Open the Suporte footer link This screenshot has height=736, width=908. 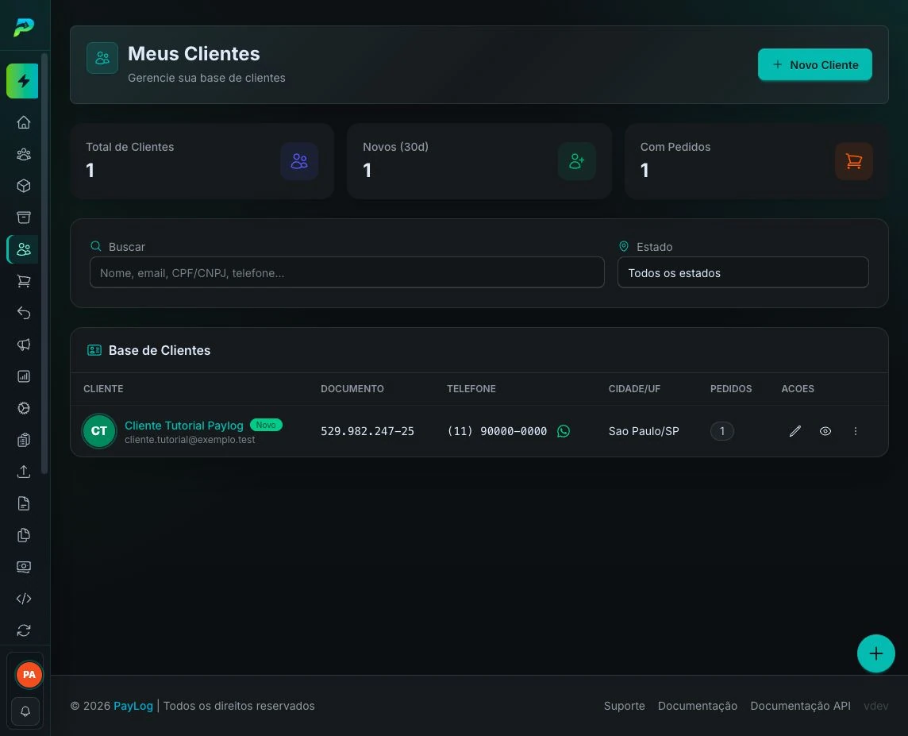coord(624,706)
